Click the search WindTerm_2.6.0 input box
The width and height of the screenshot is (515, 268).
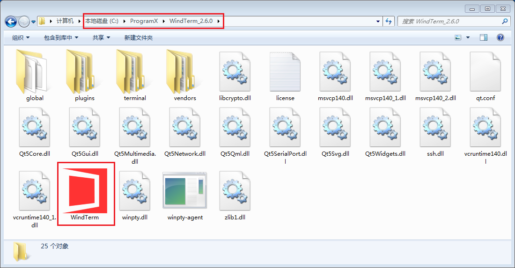coord(449,22)
